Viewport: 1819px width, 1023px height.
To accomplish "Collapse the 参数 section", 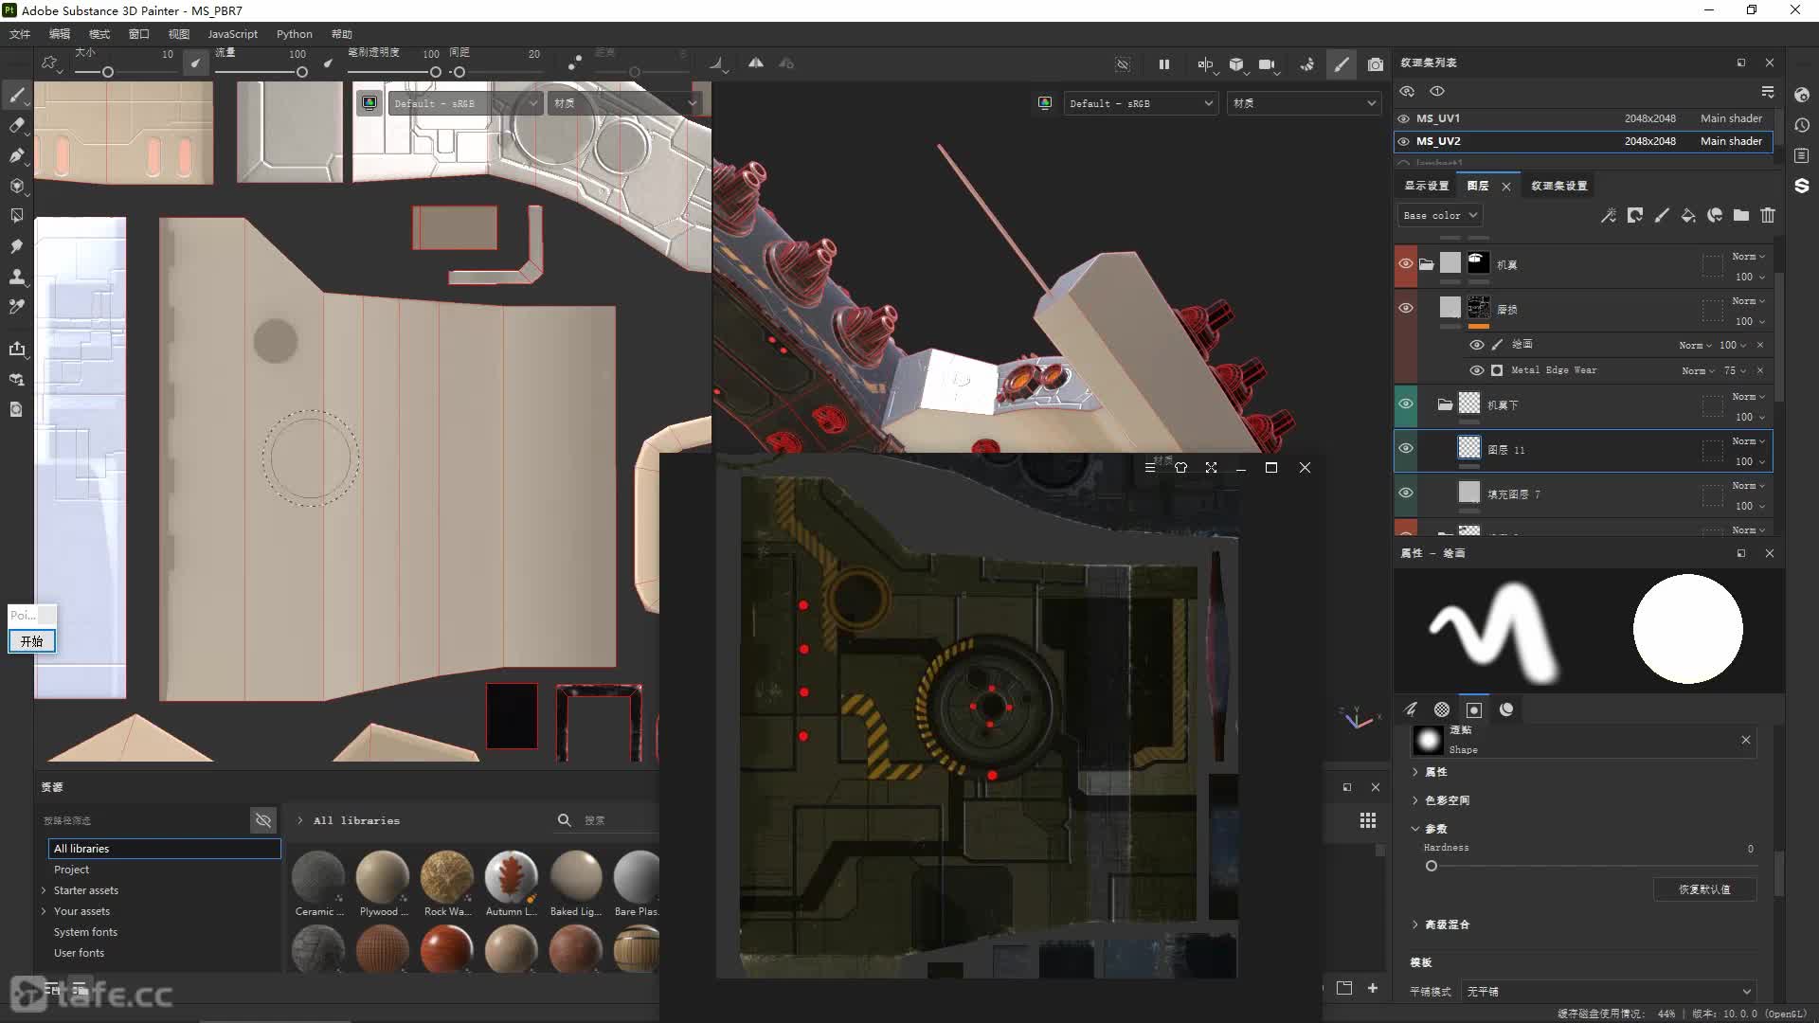I will tap(1415, 829).
